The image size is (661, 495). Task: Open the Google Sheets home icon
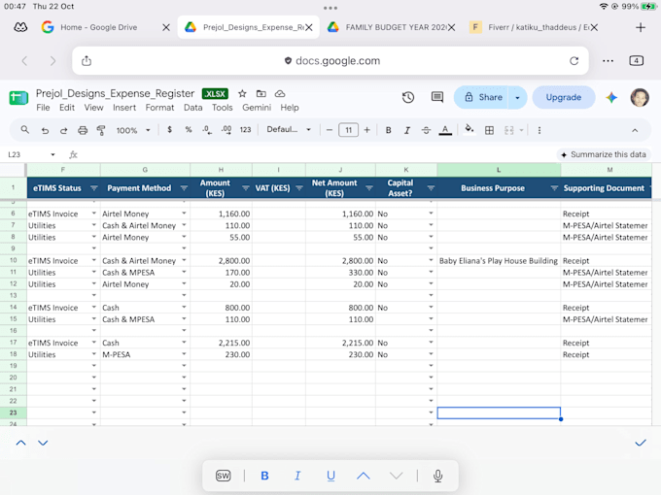click(18, 98)
